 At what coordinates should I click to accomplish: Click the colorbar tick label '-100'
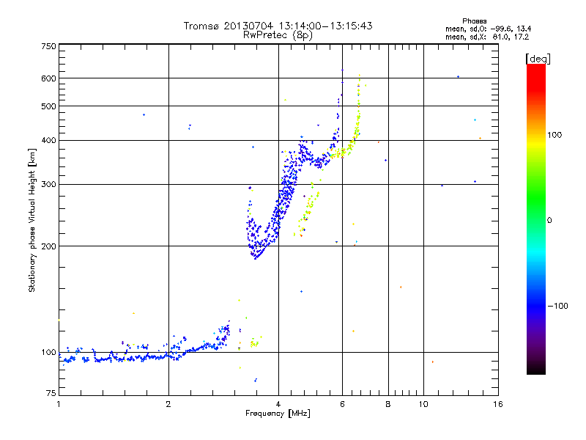558,306
